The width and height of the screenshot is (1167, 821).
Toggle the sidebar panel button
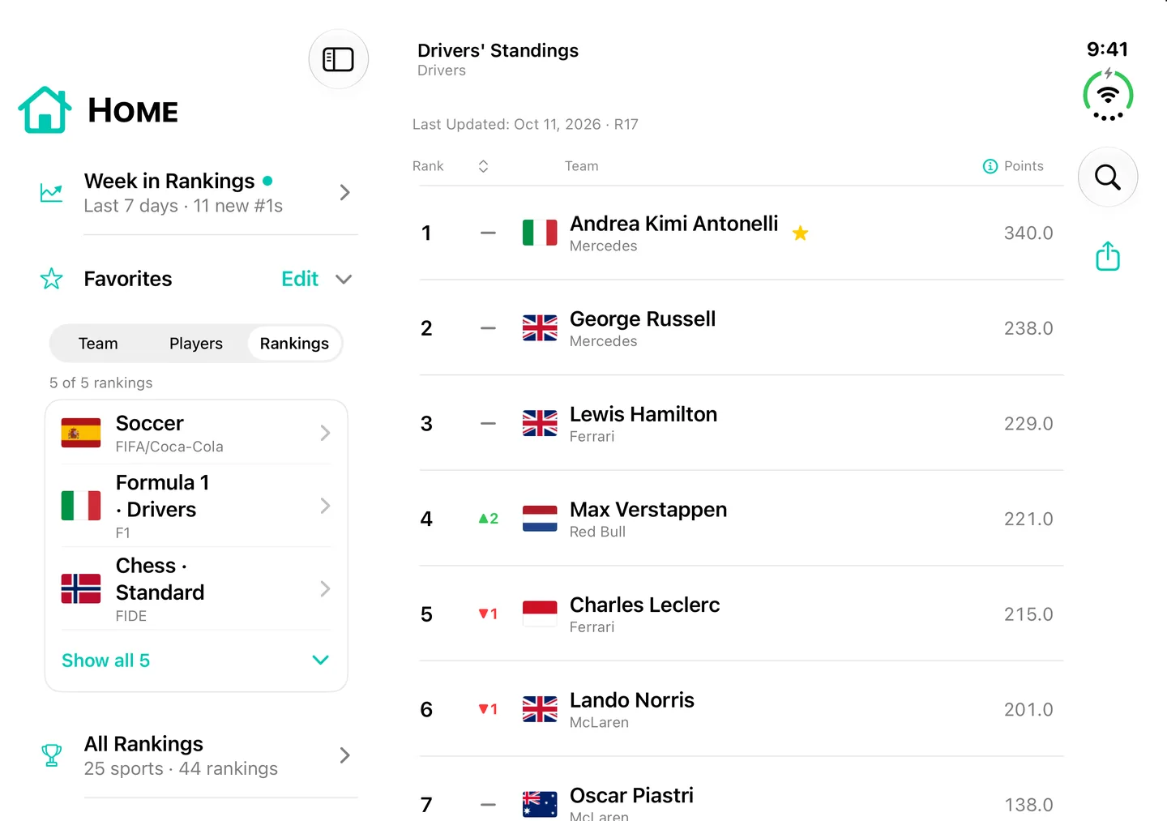pyautogui.click(x=338, y=59)
